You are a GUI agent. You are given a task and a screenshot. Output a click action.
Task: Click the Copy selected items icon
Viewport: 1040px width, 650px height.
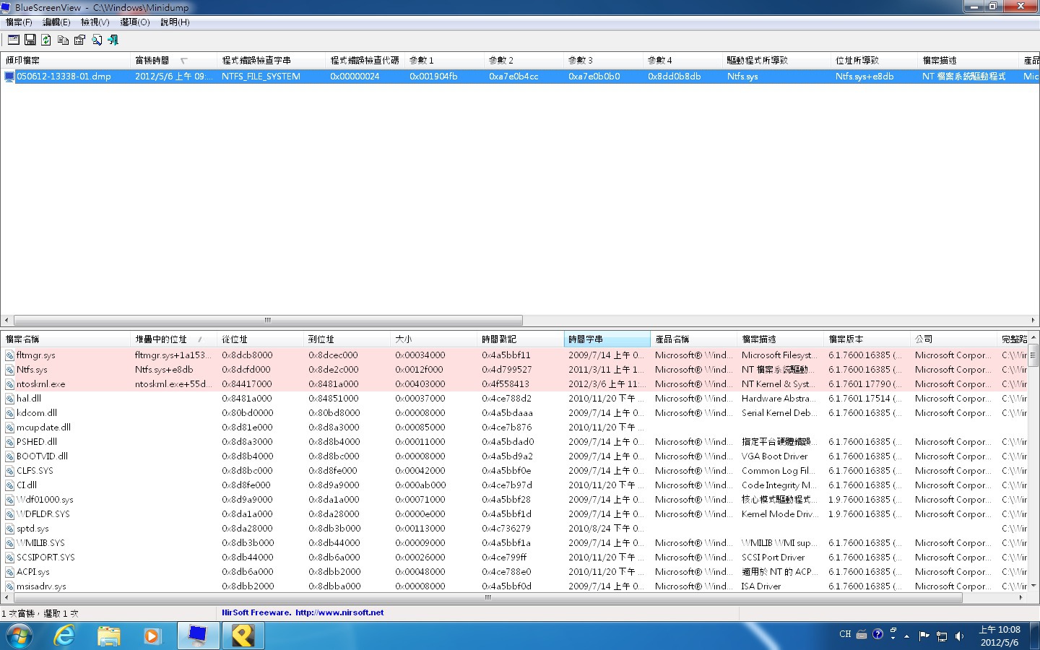[63, 40]
